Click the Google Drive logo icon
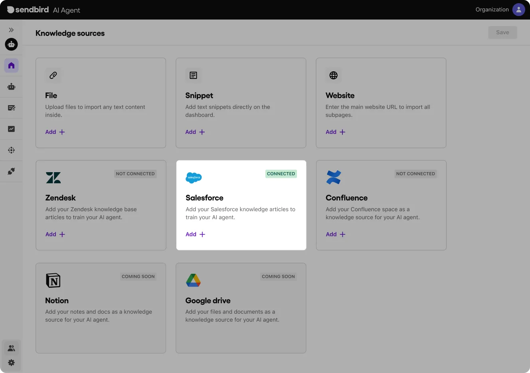Image resolution: width=530 pixels, height=373 pixels. pyautogui.click(x=193, y=280)
